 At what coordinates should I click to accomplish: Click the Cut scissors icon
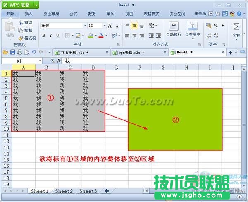[x=21, y=23]
